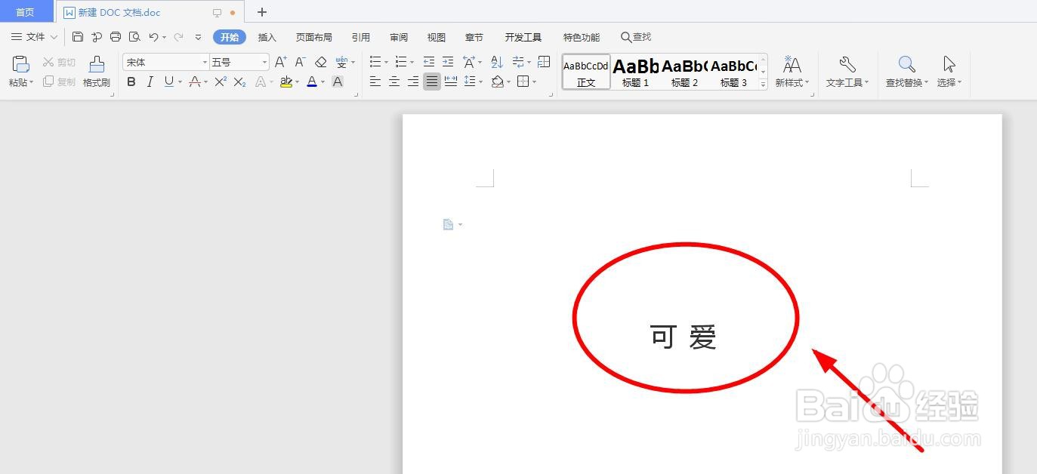
Task: Click the Clear Formatting eraser icon
Action: click(320, 61)
